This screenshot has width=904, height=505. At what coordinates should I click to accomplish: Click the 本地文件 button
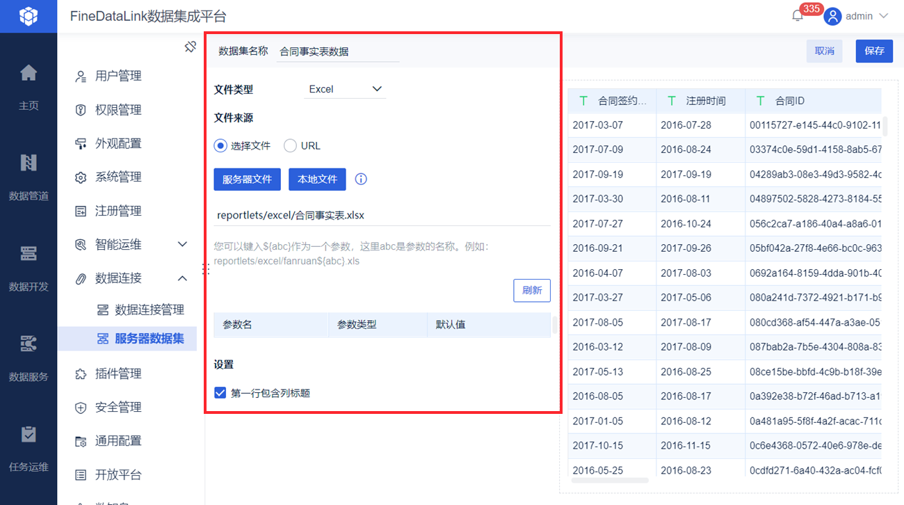tap(317, 179)
